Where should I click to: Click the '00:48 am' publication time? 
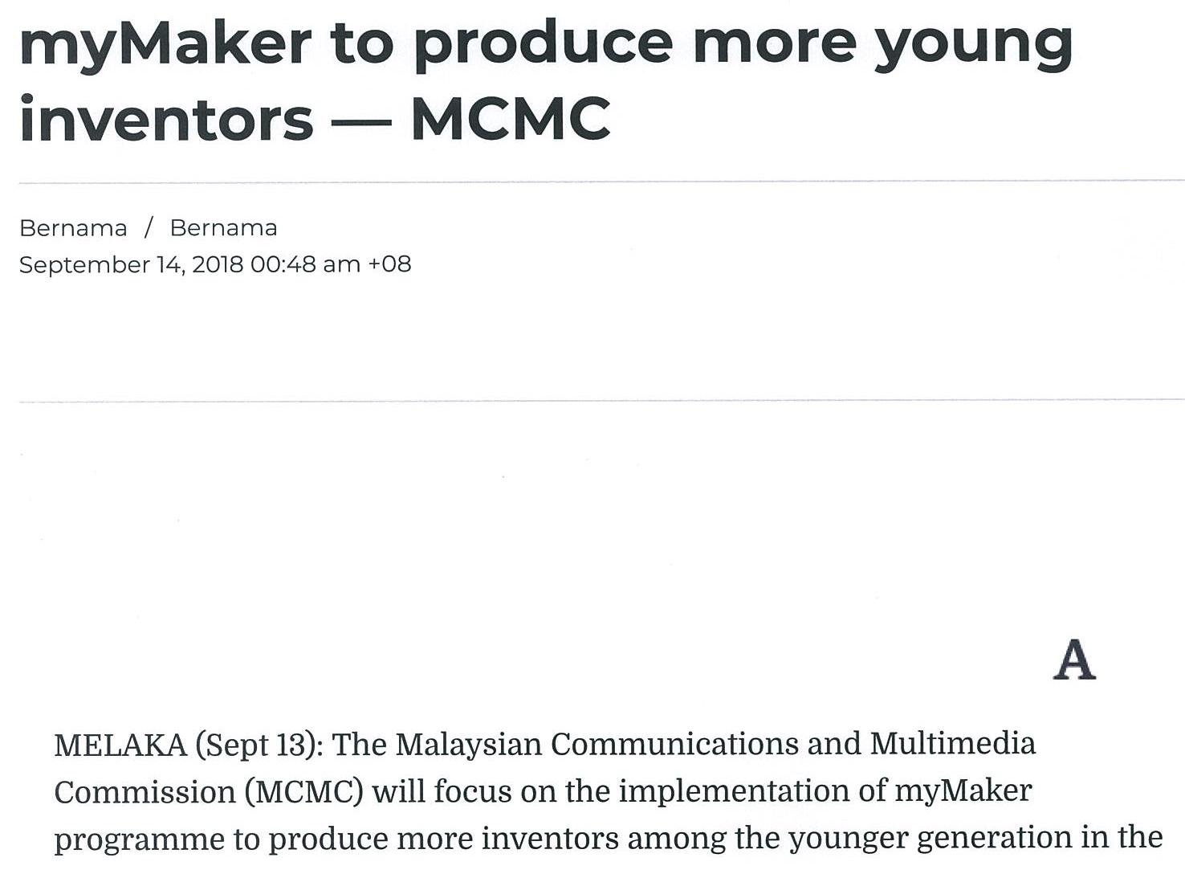coord(305,264)
